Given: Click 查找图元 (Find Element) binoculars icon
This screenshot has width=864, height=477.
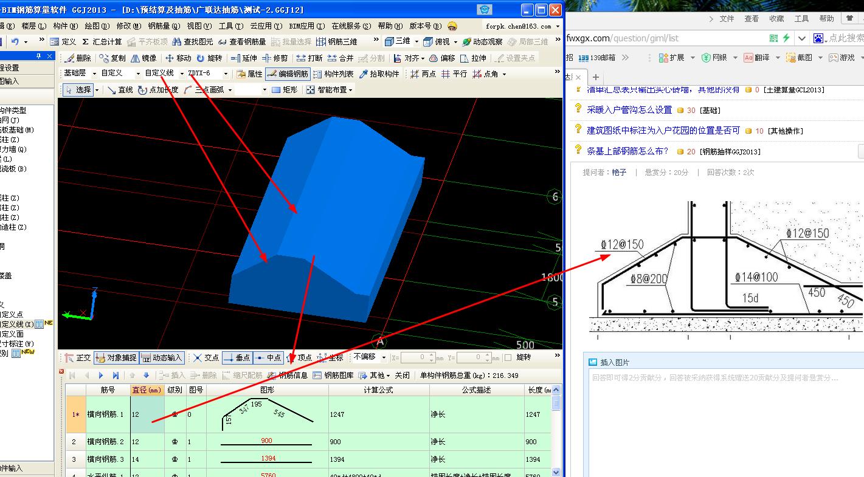Looking at the screenshot, I should pos(192,42).
